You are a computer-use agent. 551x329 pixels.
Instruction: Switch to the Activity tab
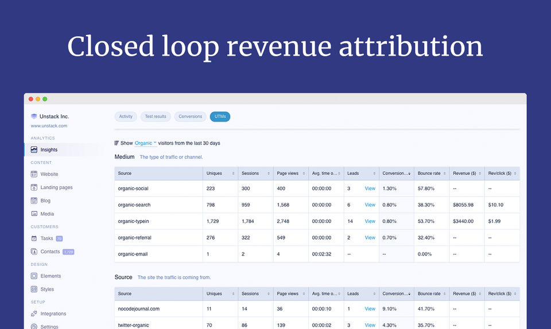126,117
